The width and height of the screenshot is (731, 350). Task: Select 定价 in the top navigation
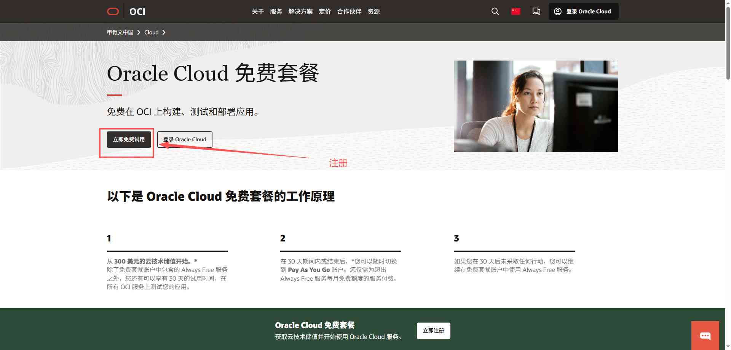click(325, 11)
